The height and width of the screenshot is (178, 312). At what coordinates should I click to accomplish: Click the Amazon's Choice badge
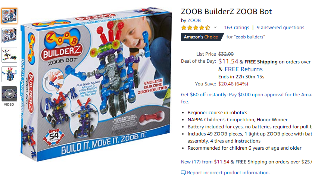202,37
